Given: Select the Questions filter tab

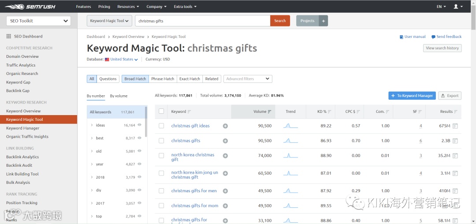Looking at the screenshot, I should [108, 79].
